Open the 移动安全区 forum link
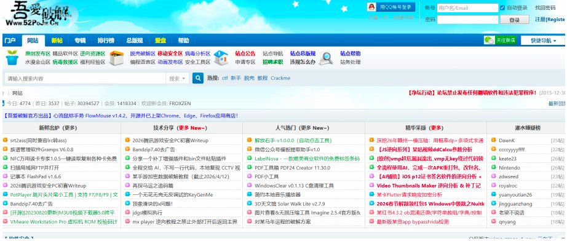 pyautogui.click(x=170, y=53)
